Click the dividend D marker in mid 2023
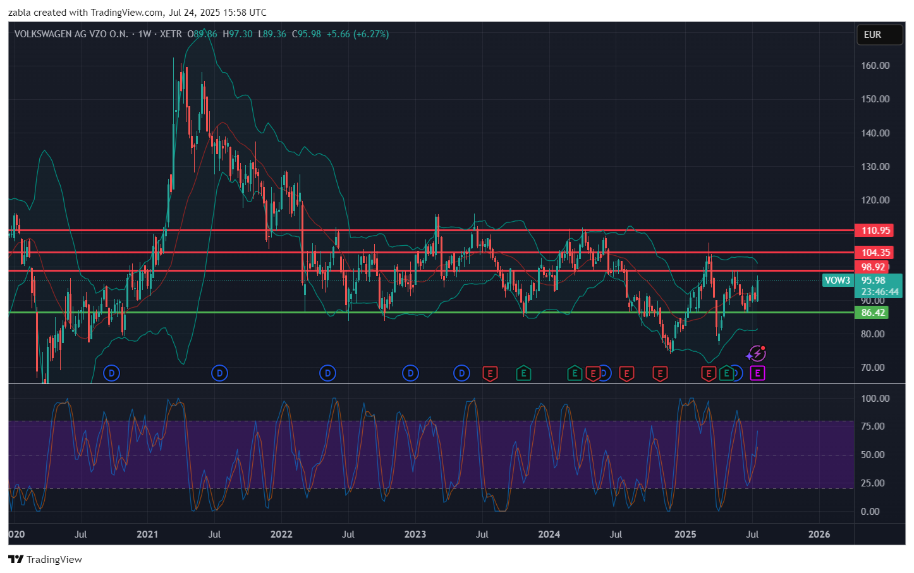914x573 pixels. coord(462,373)
